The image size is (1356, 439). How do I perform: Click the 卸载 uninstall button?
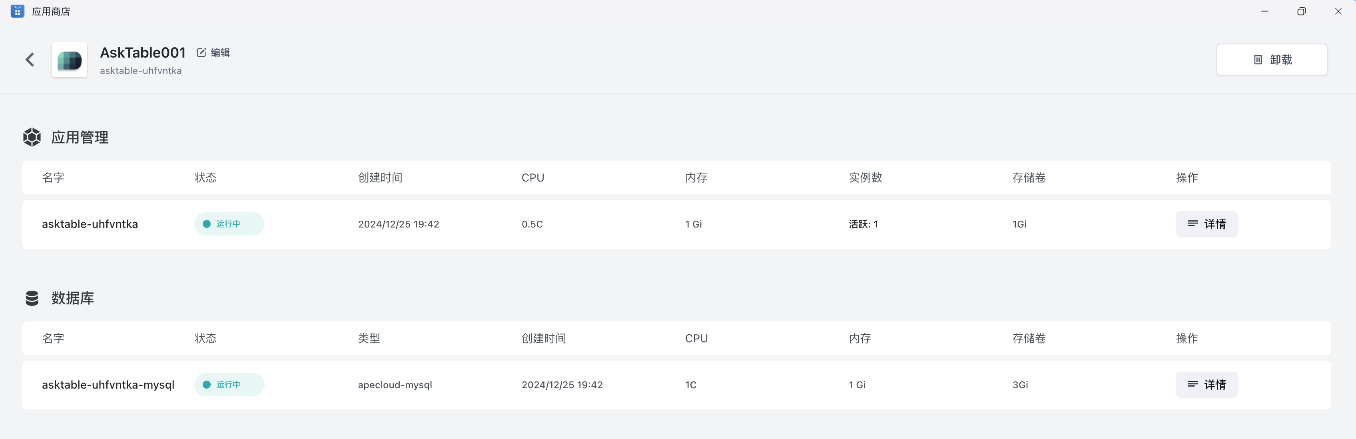[1271, 60]
